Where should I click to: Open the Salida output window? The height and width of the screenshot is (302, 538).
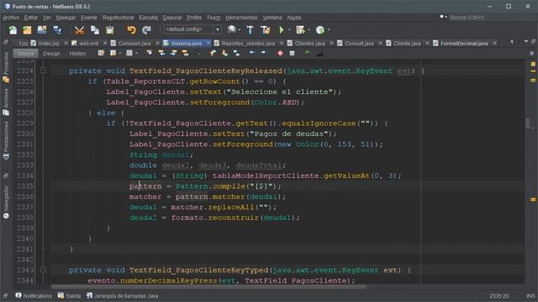pos(69,296)
